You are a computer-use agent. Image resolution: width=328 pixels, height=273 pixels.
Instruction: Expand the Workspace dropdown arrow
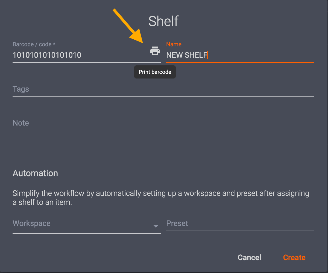click(x=156, y=226)
